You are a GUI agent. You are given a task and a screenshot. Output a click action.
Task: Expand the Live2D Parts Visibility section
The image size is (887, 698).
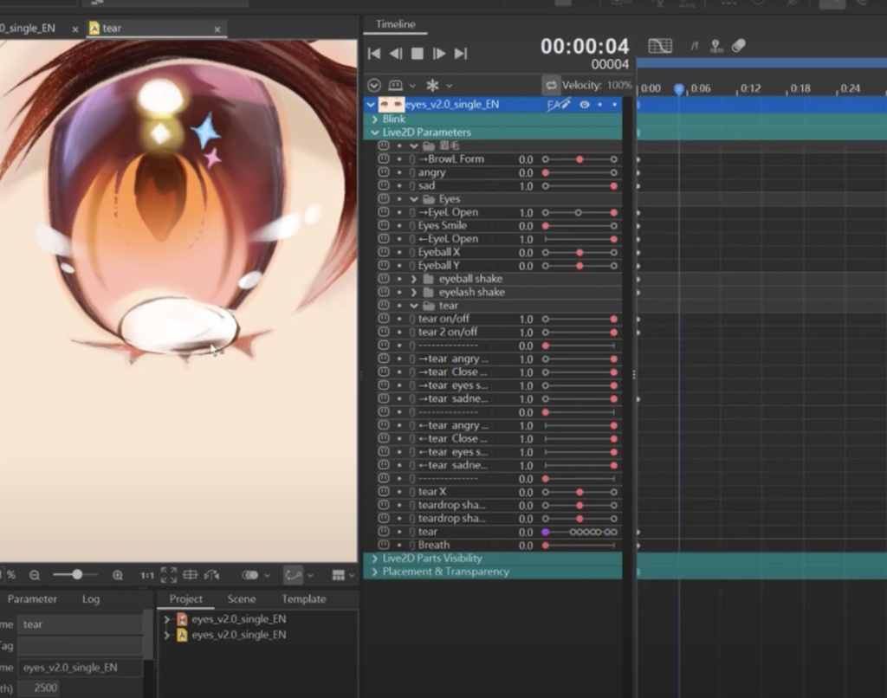click(374, 558)
